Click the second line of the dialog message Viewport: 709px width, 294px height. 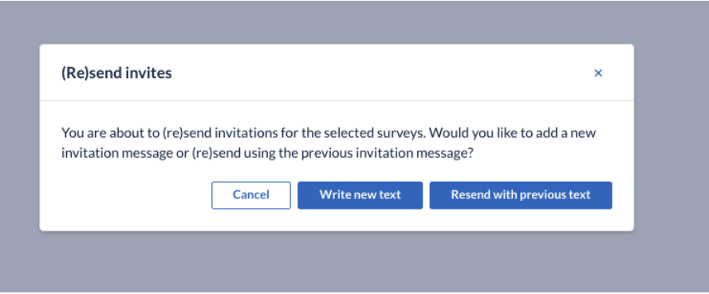[x=267, y=154]
